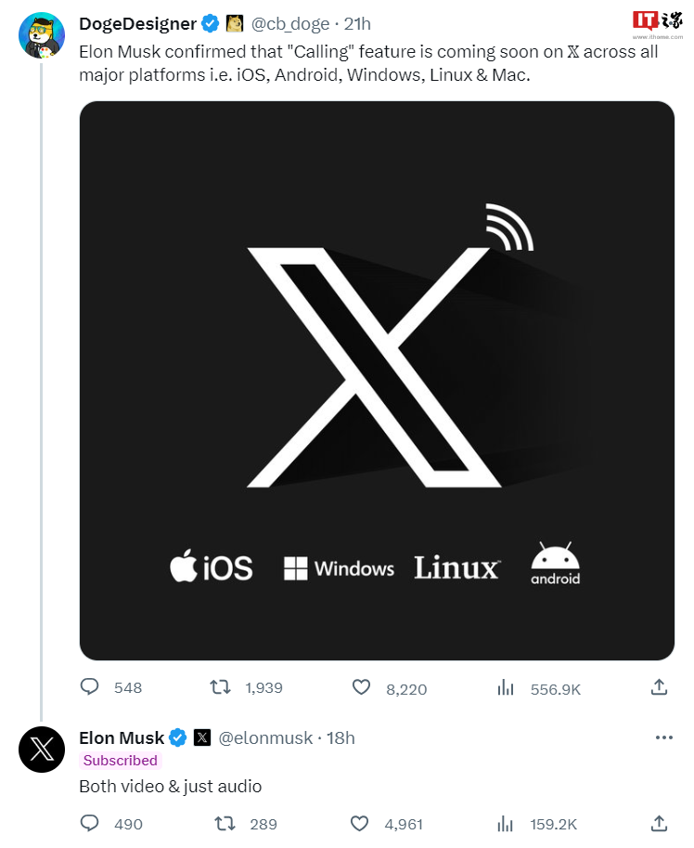View analytics for DogeDesigner's tweet
694x848 pixels.
coord(506,687)
